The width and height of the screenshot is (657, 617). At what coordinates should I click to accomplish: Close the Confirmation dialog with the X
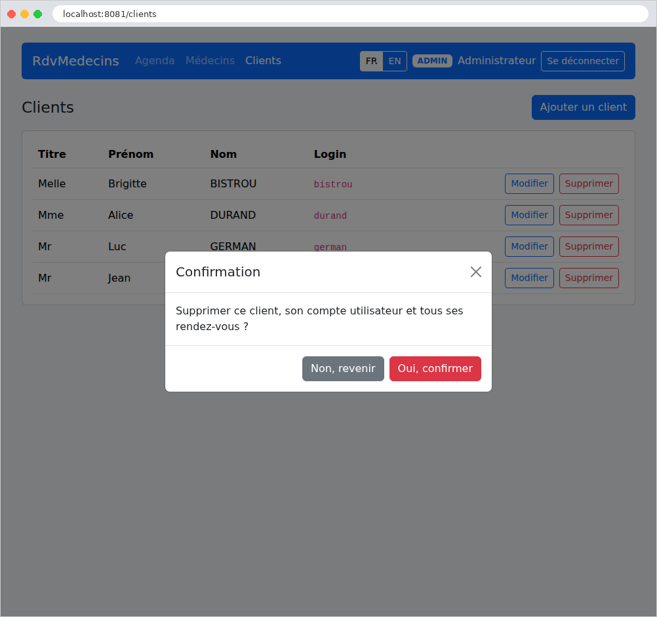[475, 272]
